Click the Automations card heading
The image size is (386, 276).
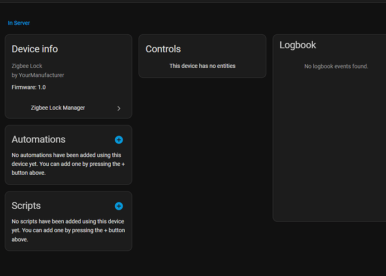coord(39,139)
